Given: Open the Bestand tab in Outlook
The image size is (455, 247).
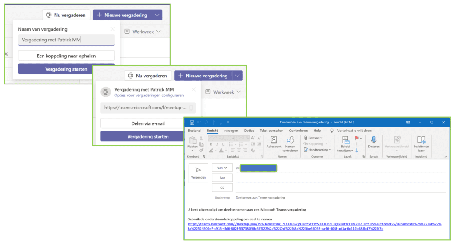Looking at the screenshot, I should 194,131.
